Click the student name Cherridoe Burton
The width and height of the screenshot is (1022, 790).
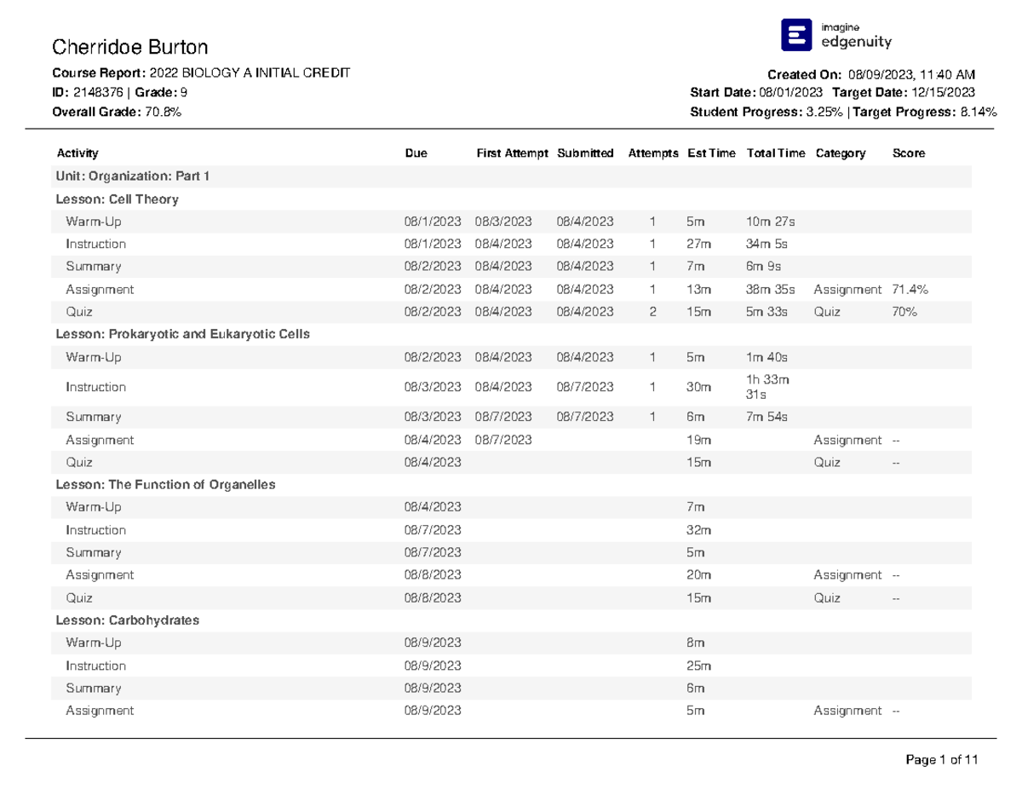click(129, 46)
